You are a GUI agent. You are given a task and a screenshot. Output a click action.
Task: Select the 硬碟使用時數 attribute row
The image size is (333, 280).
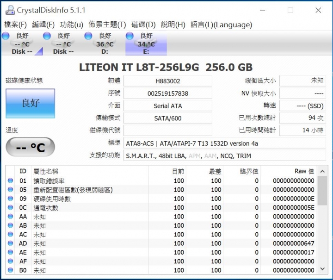pos(161,199)
